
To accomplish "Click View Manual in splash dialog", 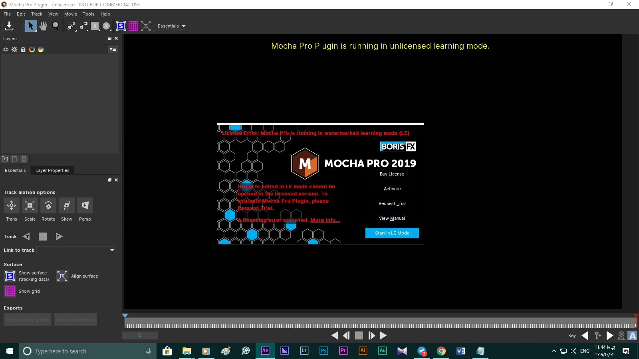I will coord(392,218).
